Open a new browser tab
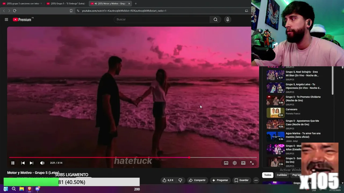The height and width of the screenshot is (193, 344). [x=136, y=3]
